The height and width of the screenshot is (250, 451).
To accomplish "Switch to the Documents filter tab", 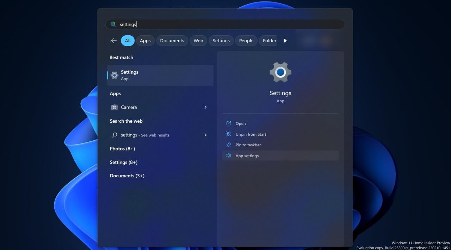I will [172, 41].
